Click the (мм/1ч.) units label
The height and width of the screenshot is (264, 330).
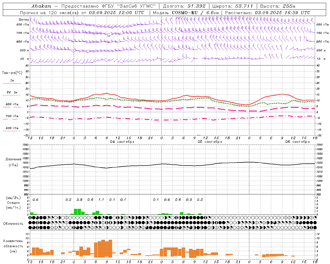[13, 208]
